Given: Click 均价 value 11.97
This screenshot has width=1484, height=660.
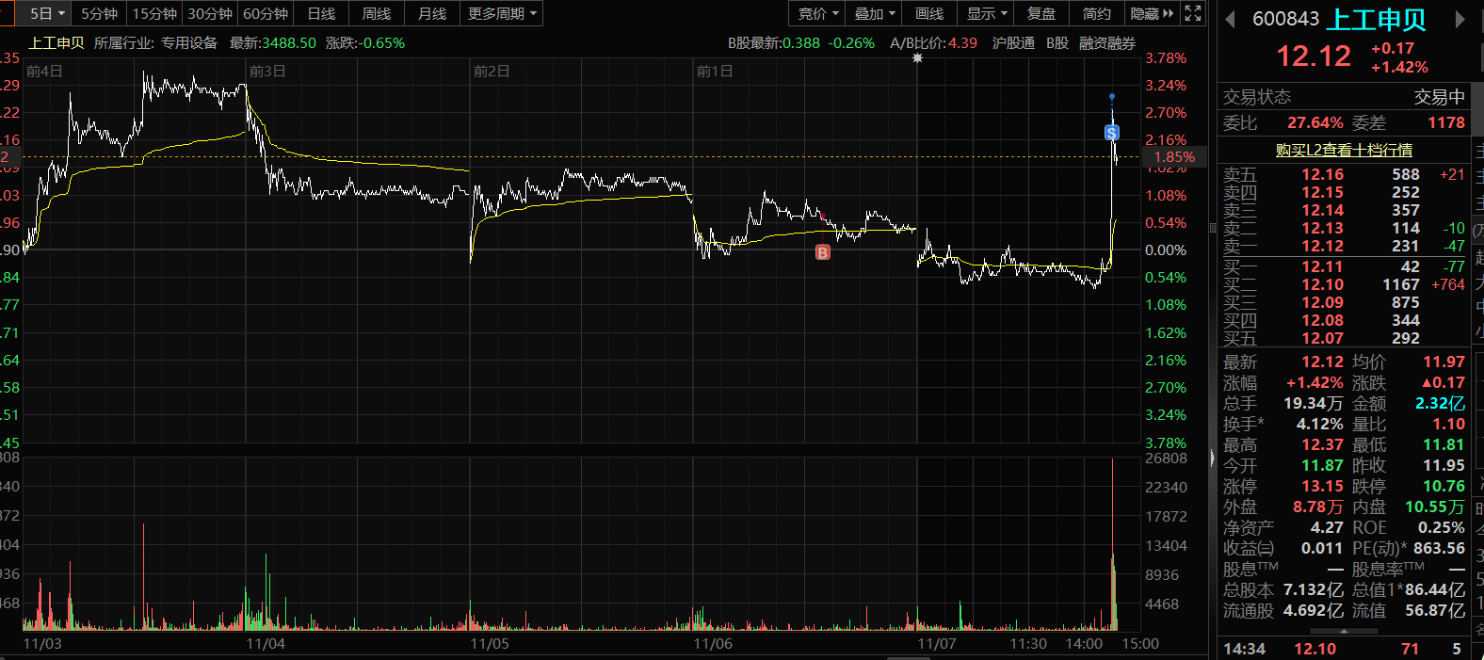Looking at the screenshot, I should tap(1444, 362).
